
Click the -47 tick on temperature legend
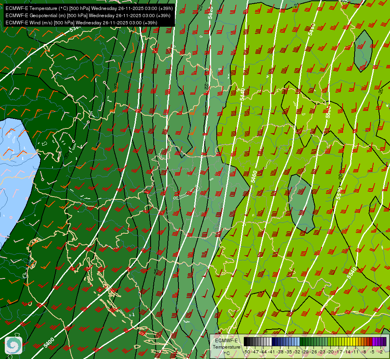pyautogui.click(x=255, y=352)
